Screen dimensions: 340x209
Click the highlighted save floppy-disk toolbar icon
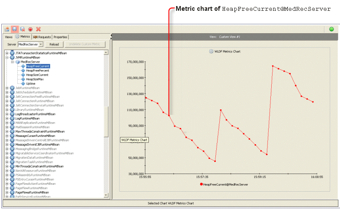(x=15, y=29)
